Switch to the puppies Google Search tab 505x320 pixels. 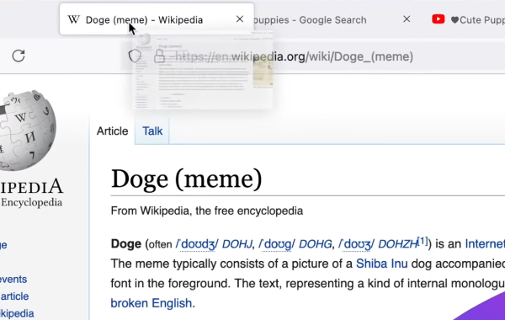click(x=310, y=20)
